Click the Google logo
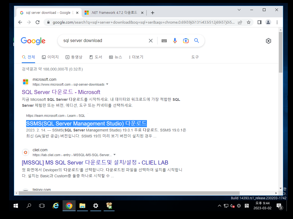 33,41
